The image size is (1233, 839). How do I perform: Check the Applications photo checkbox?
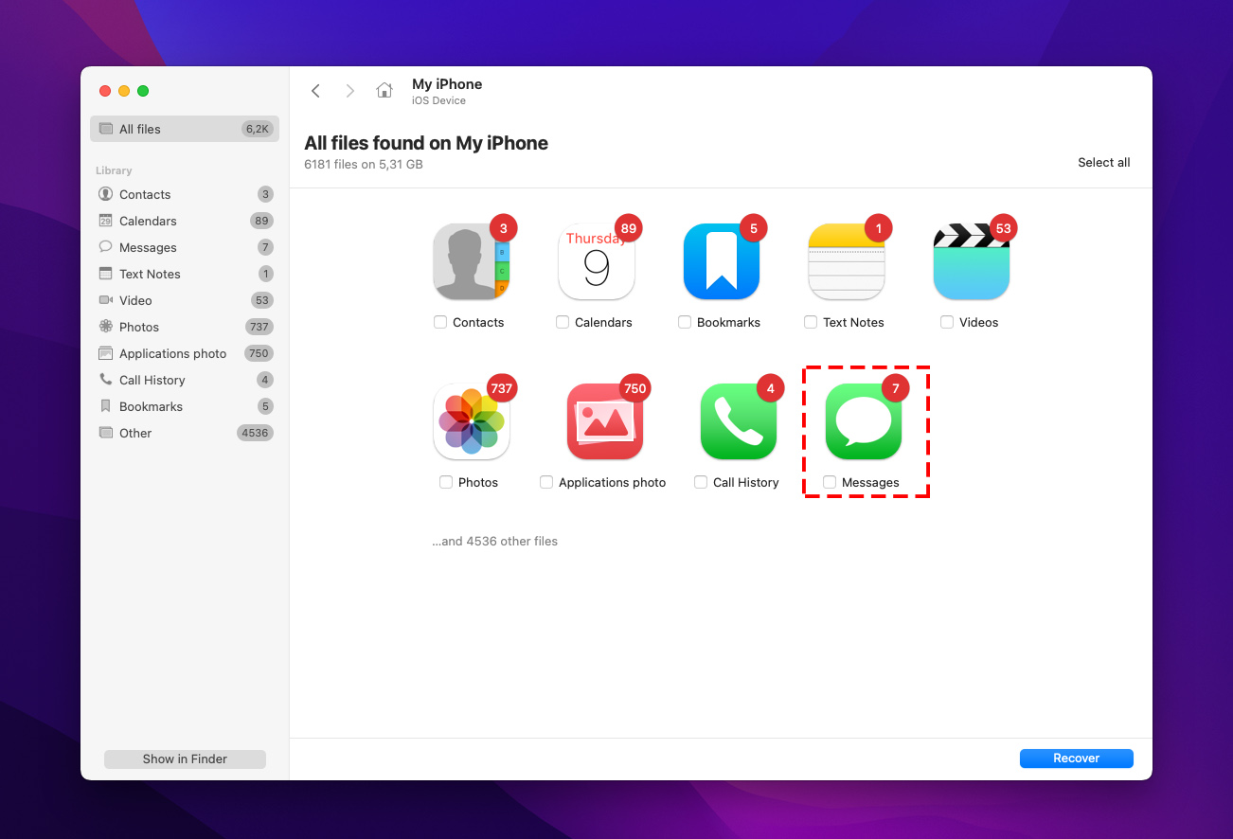[x=546, y=482]
